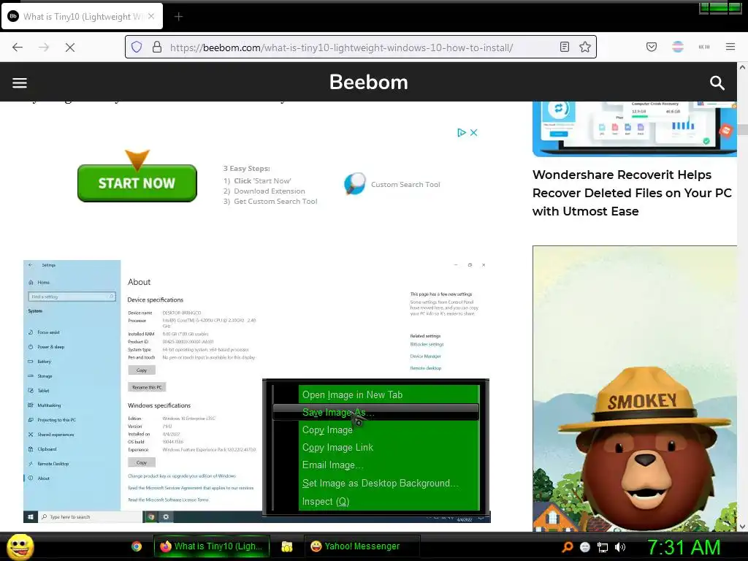Click the Custom Search Tool ad logo
The height and width of the screenshot is (561, 748).
[x=355, y=184]
